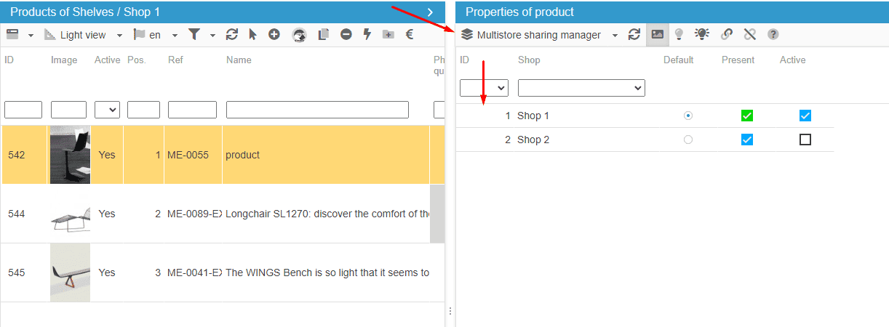Expand the Shop filter combo box
Viewport: 889px width, 327px height.
click(x=581, y=88)
